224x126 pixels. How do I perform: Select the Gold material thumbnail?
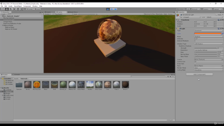55,84
